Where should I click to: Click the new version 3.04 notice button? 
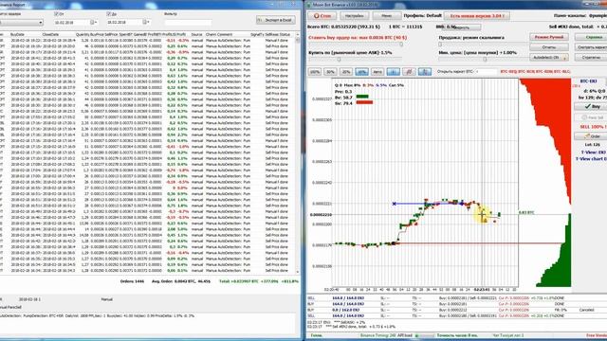476,16
